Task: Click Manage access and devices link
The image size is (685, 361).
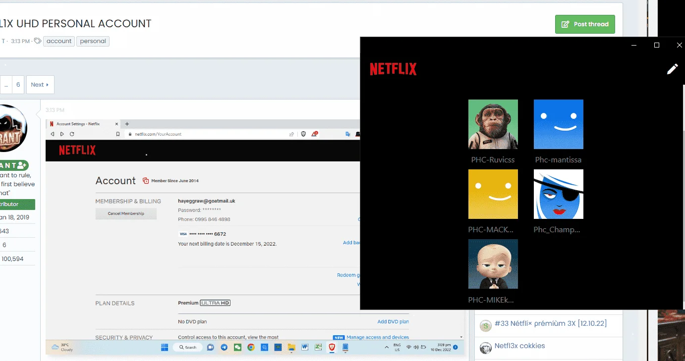Action: point(378,337)
